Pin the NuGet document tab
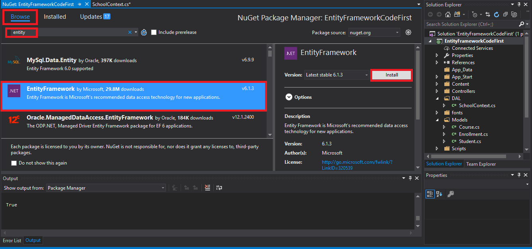 point(80,4)
